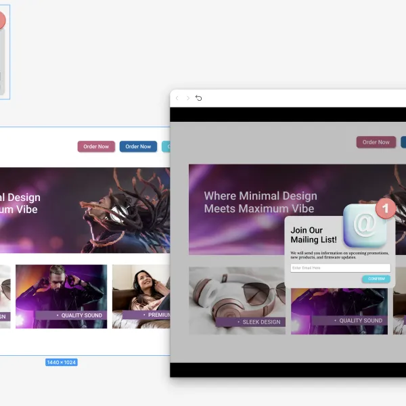
Task: Click the QUALITY SOUND label on canvas
Action: pos(71,315)
